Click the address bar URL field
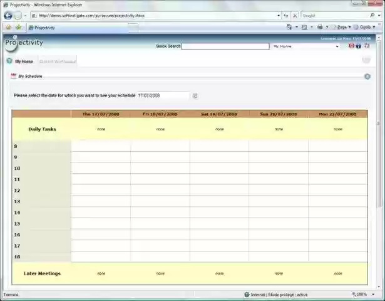Image resolution: width=385 pixels, height=301 pixels. (155, 16)
